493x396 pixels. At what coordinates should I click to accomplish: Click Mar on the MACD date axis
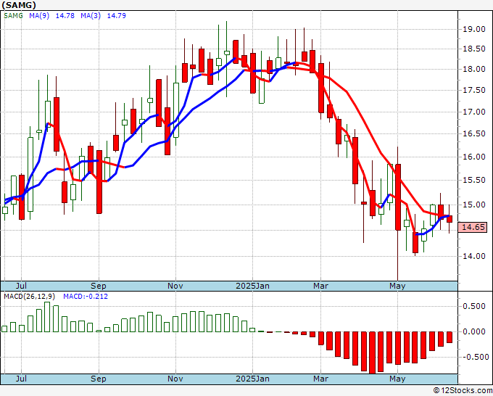tap(320, 379)
